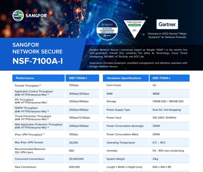
Task: Select the Dual AC, Hot-Swapping value
Action: pyautogui.click(x=166, y=110)
